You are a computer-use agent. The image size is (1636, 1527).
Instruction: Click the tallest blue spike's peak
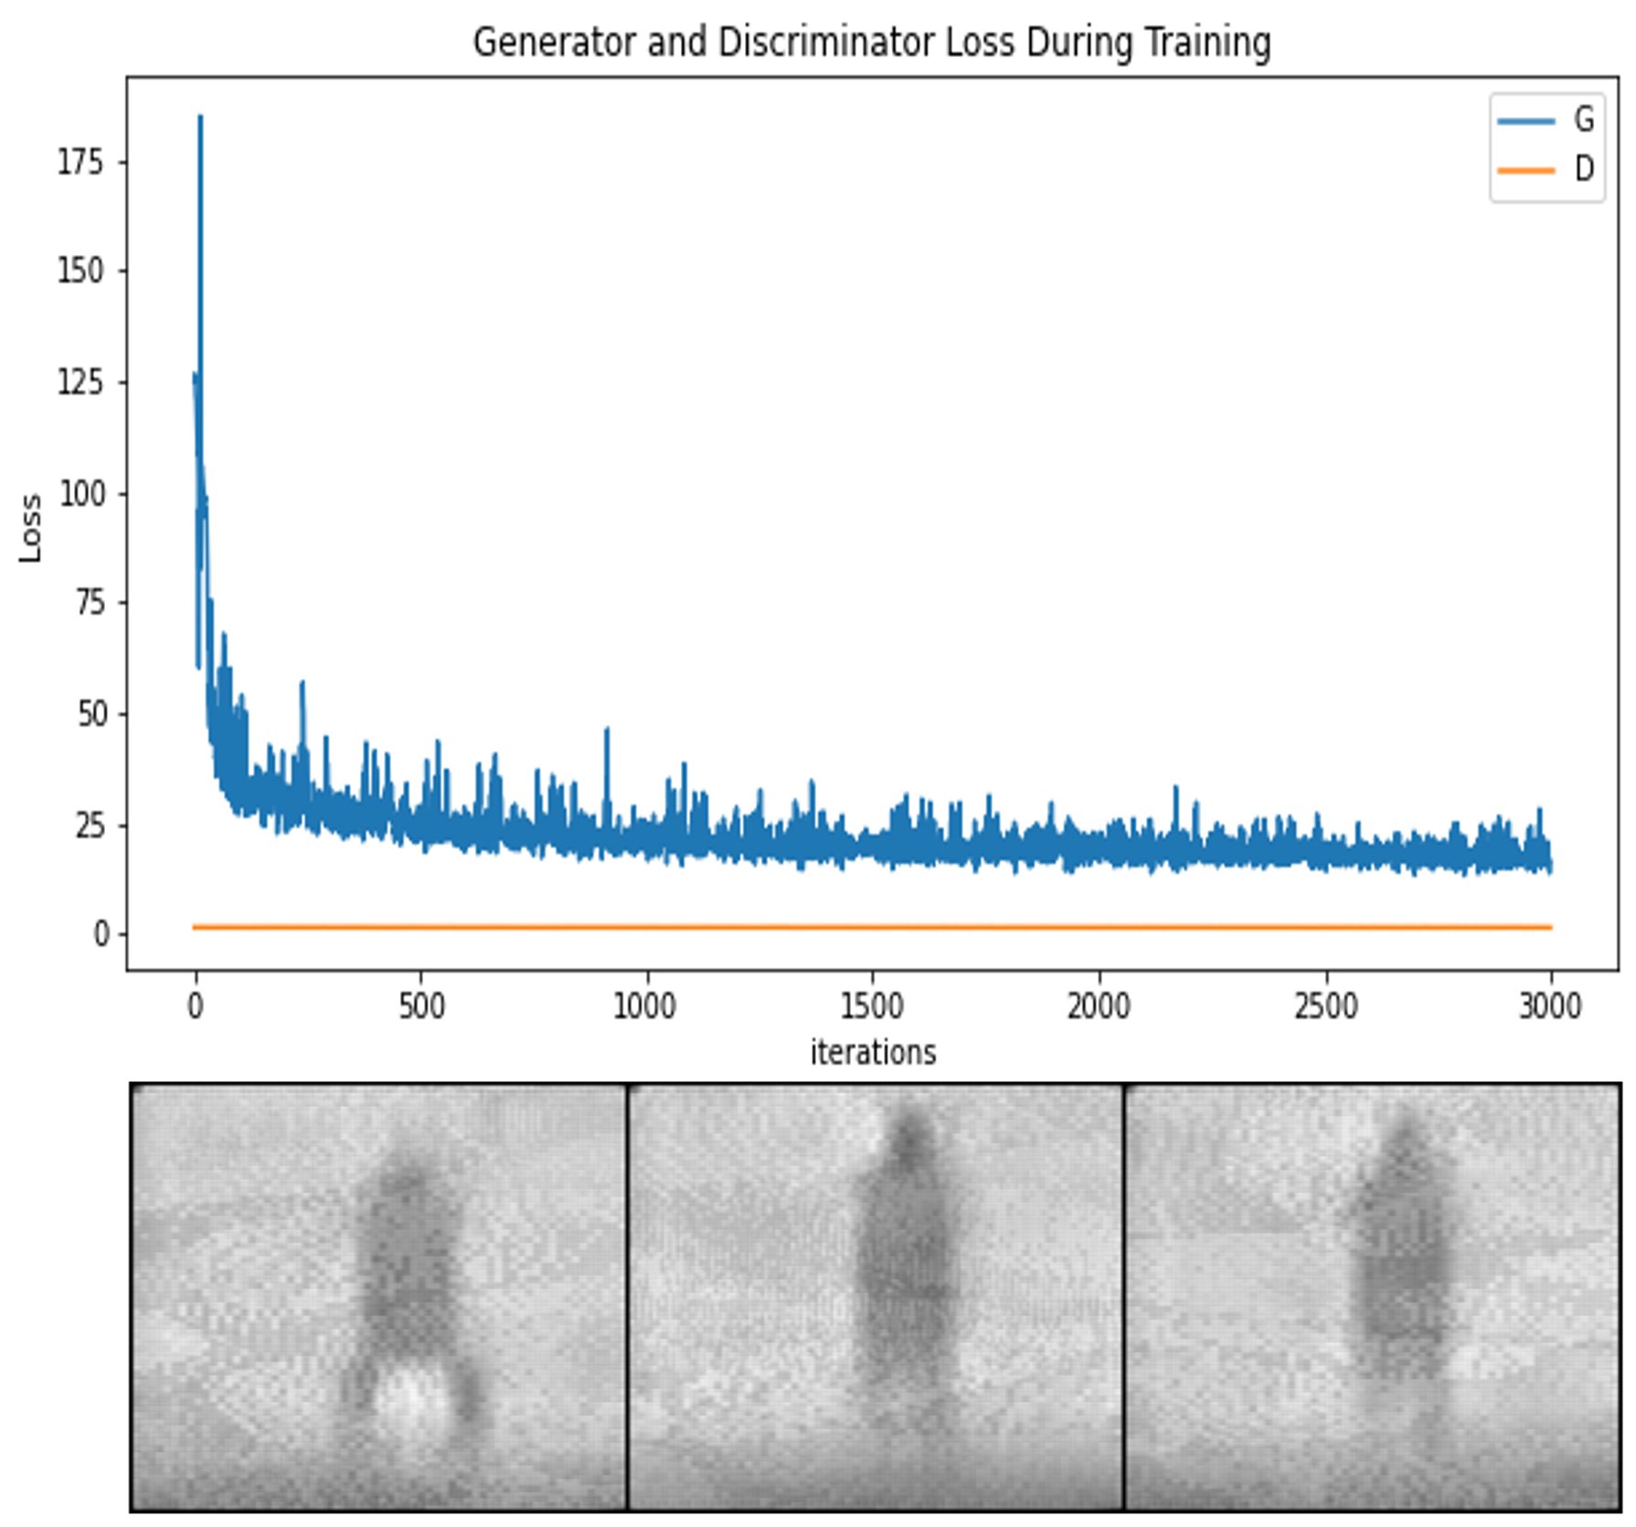[x=200, y=117]
